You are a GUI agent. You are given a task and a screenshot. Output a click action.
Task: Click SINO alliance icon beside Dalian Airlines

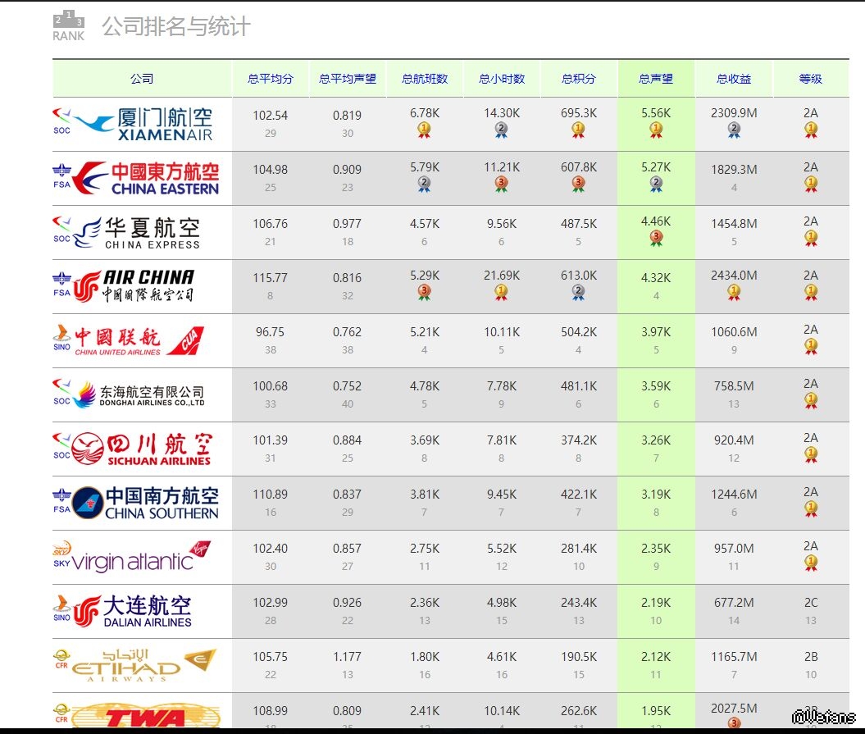(x=61, y=609)
